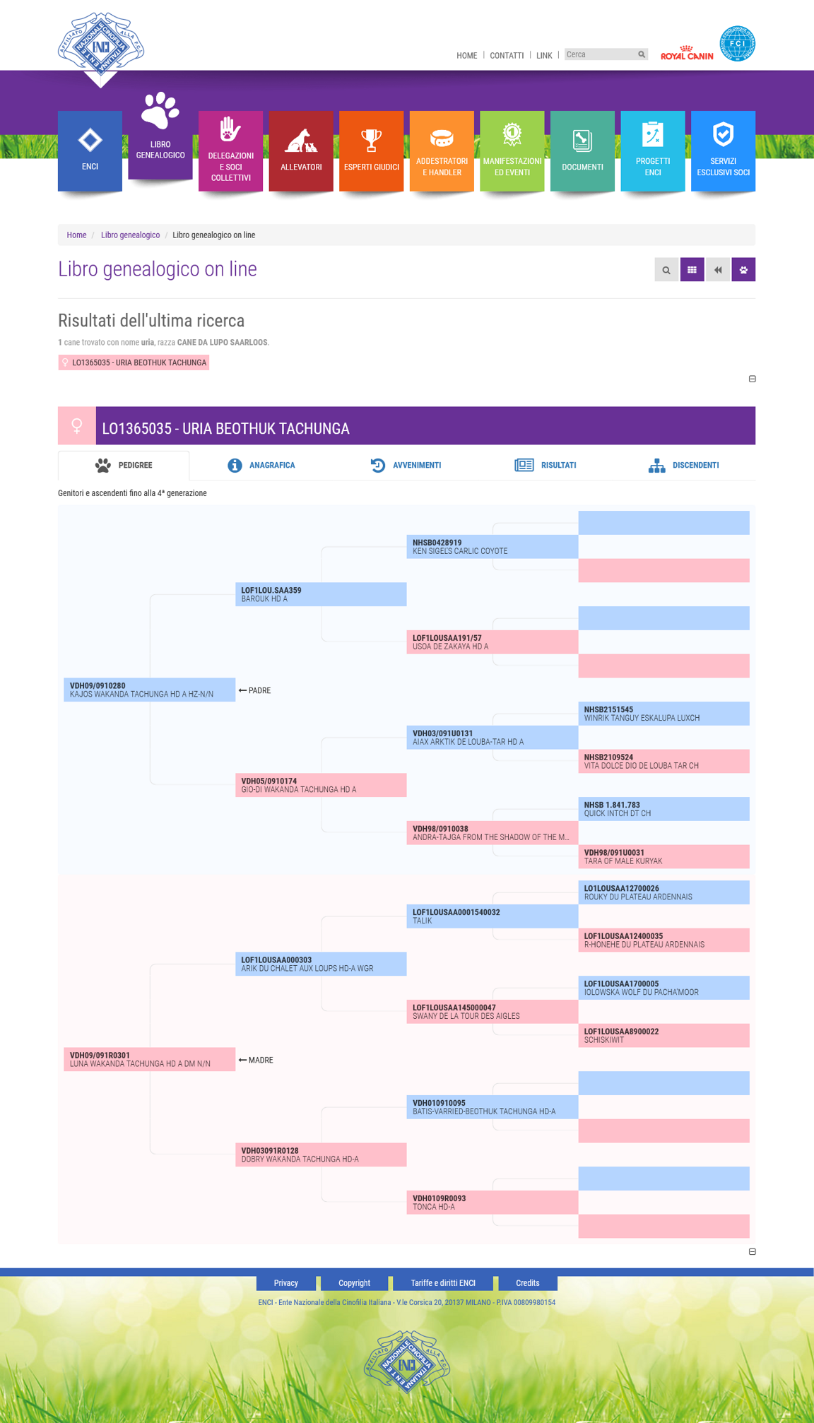Submit the Cerca search magnifier icon
Viewport: 814px width, 1423px height.
click(642, 54)
